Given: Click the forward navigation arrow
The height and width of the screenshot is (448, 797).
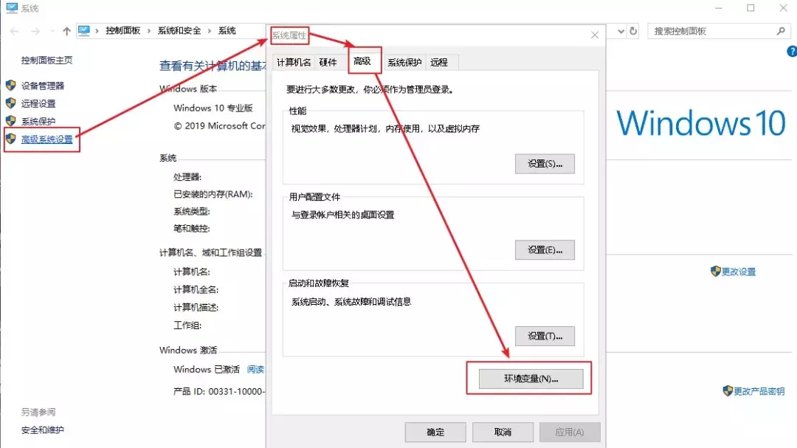Looking at the screenshot, I should [x=35, y=31].
